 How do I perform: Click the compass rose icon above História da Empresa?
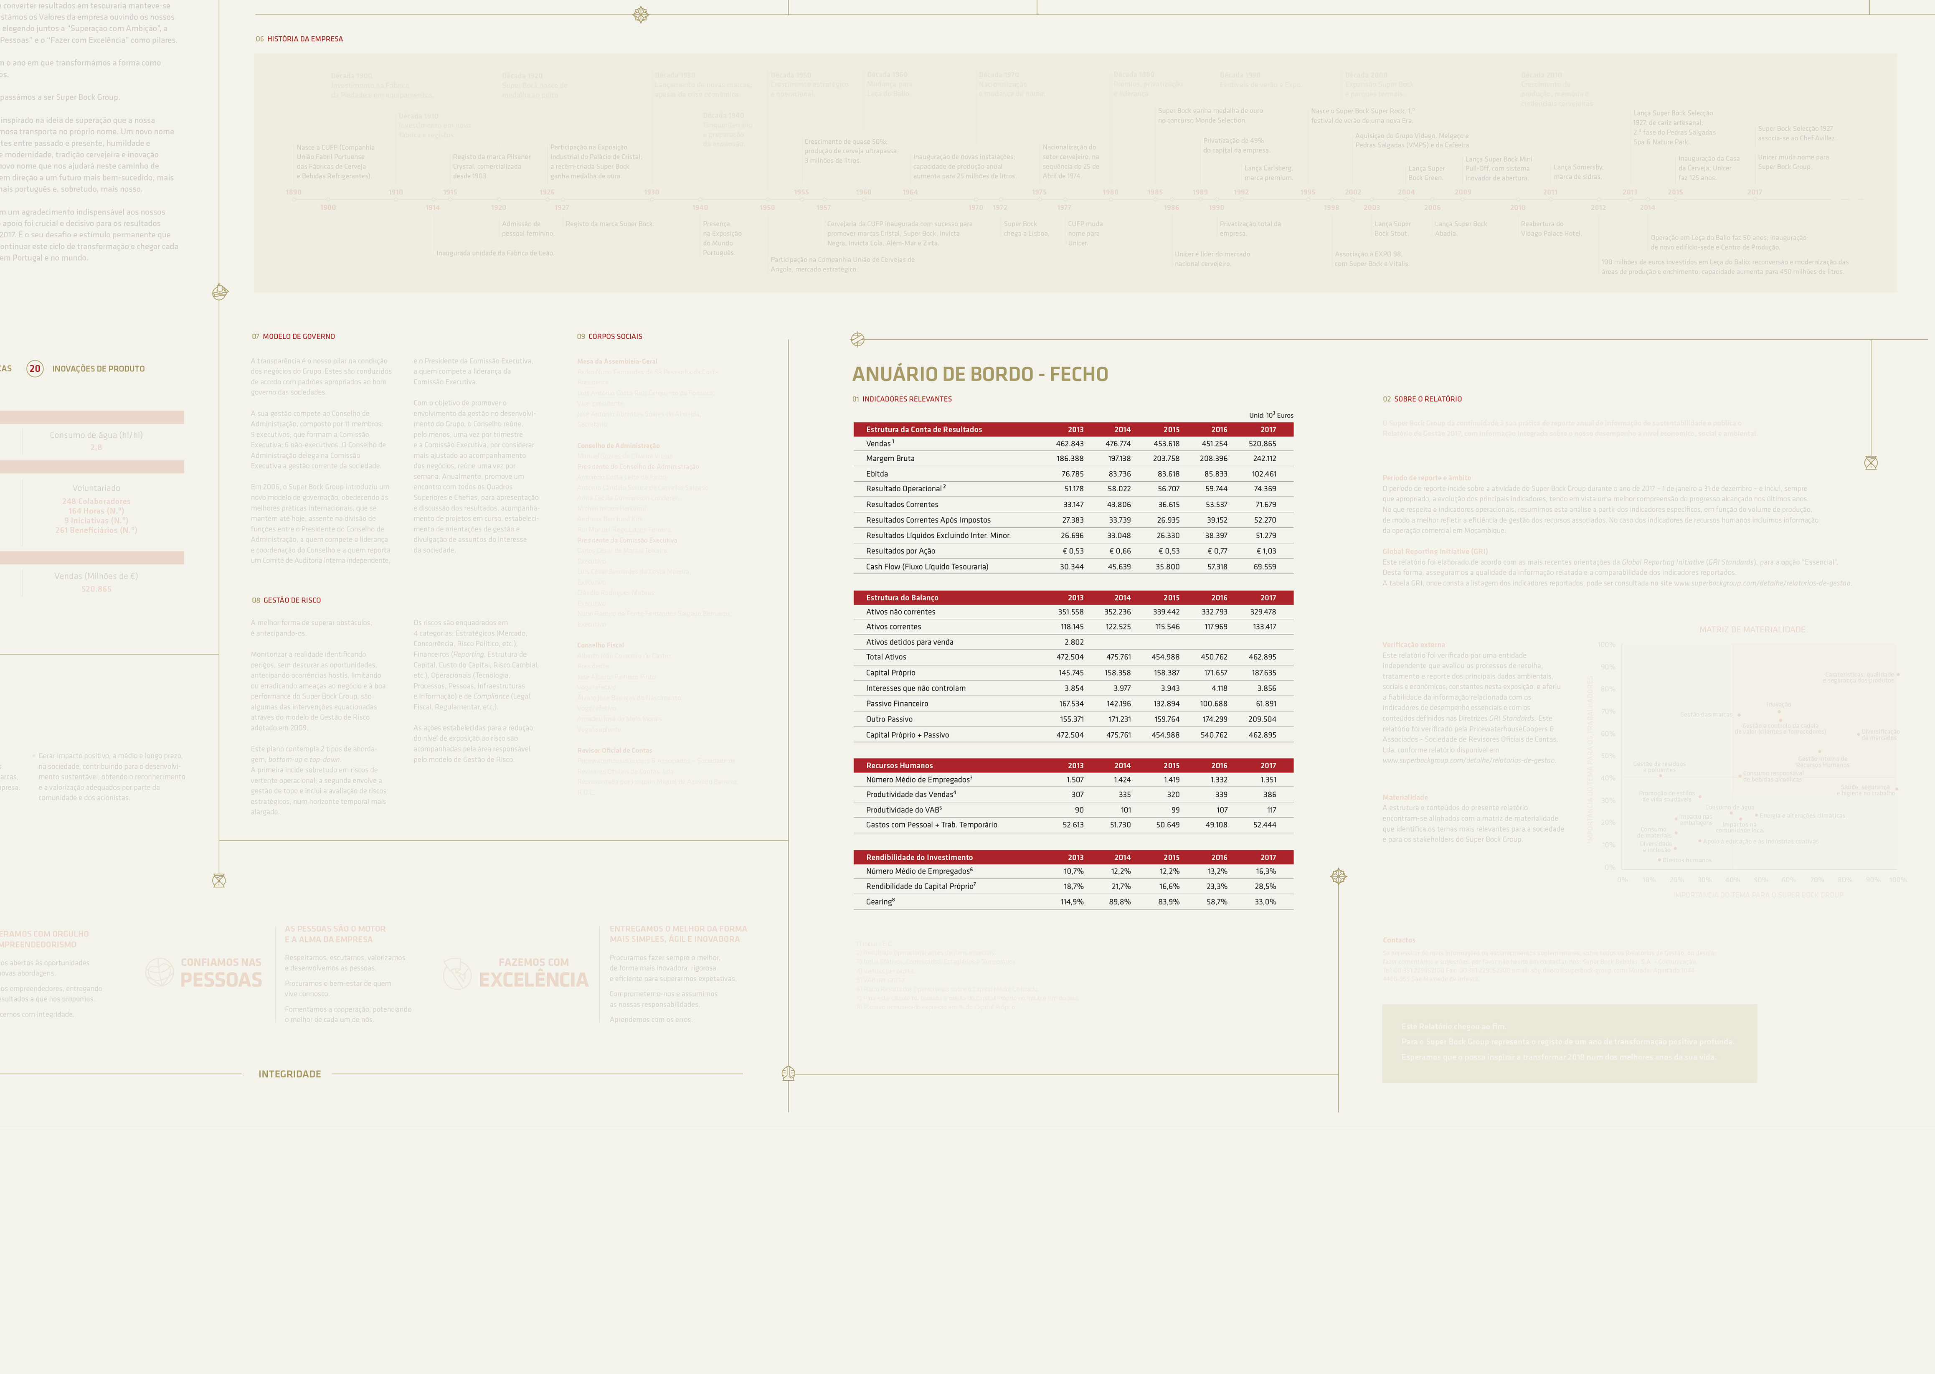click(641, 14)
